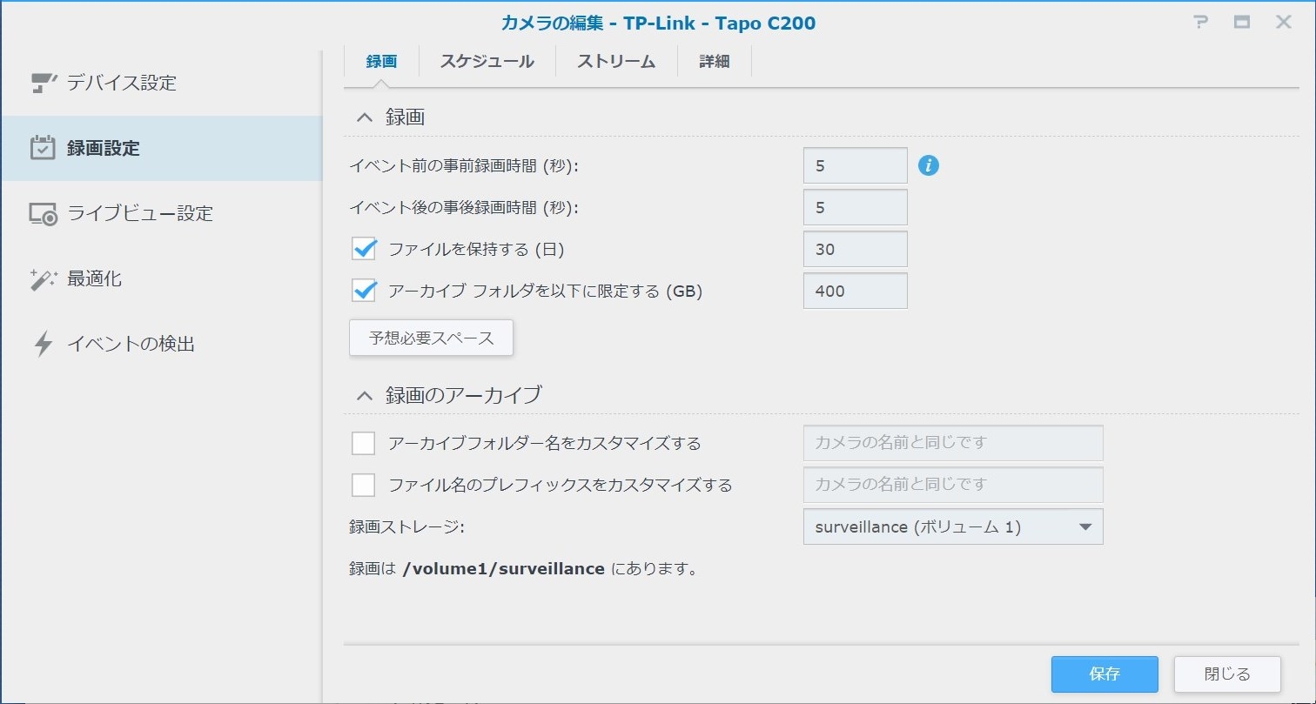Collapse the 録画のアーカイブ section
1316x704 pixels.
pos(365,395)
